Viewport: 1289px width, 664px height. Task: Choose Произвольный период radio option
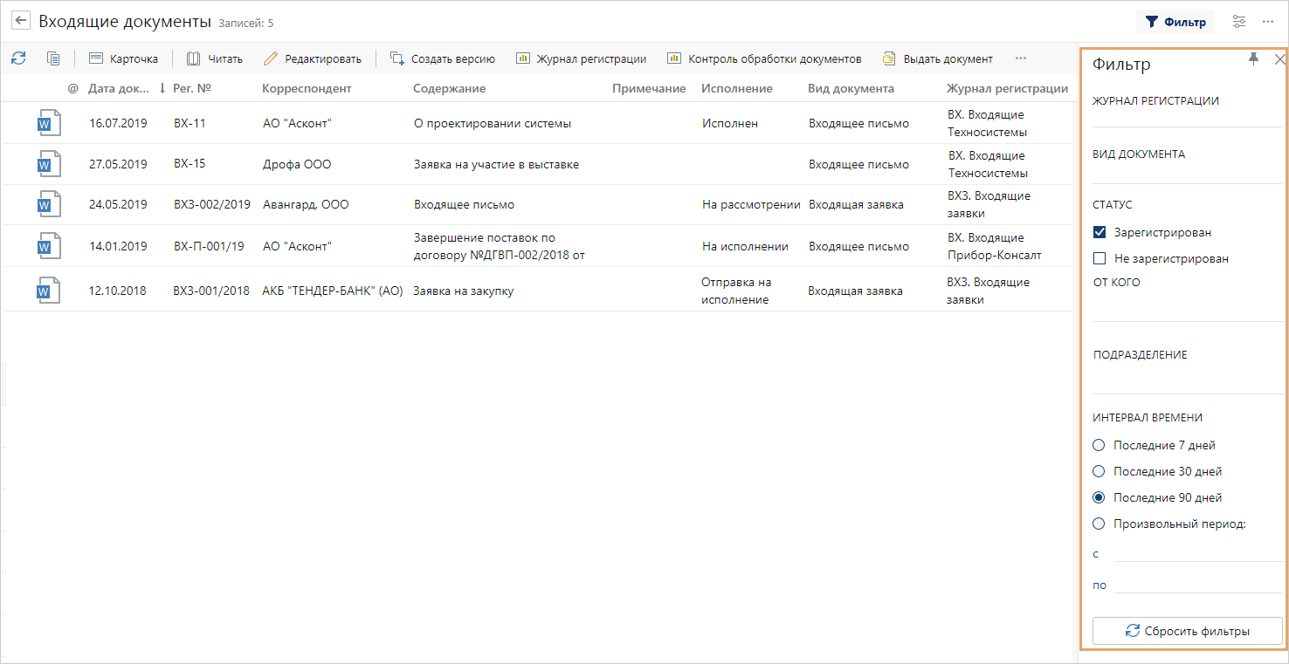1099,524
